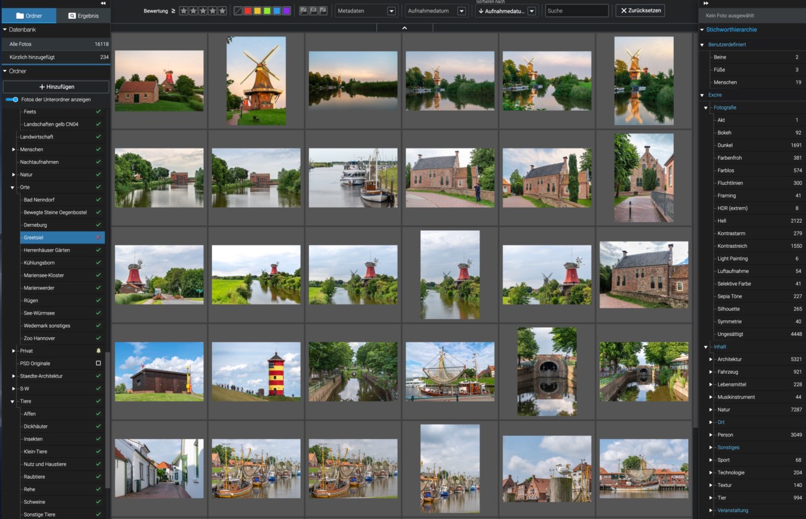806x519 pixels.
Task: Collapse the filter bar with up chevron
Action: pyautogui.click(x=404, y=28)
